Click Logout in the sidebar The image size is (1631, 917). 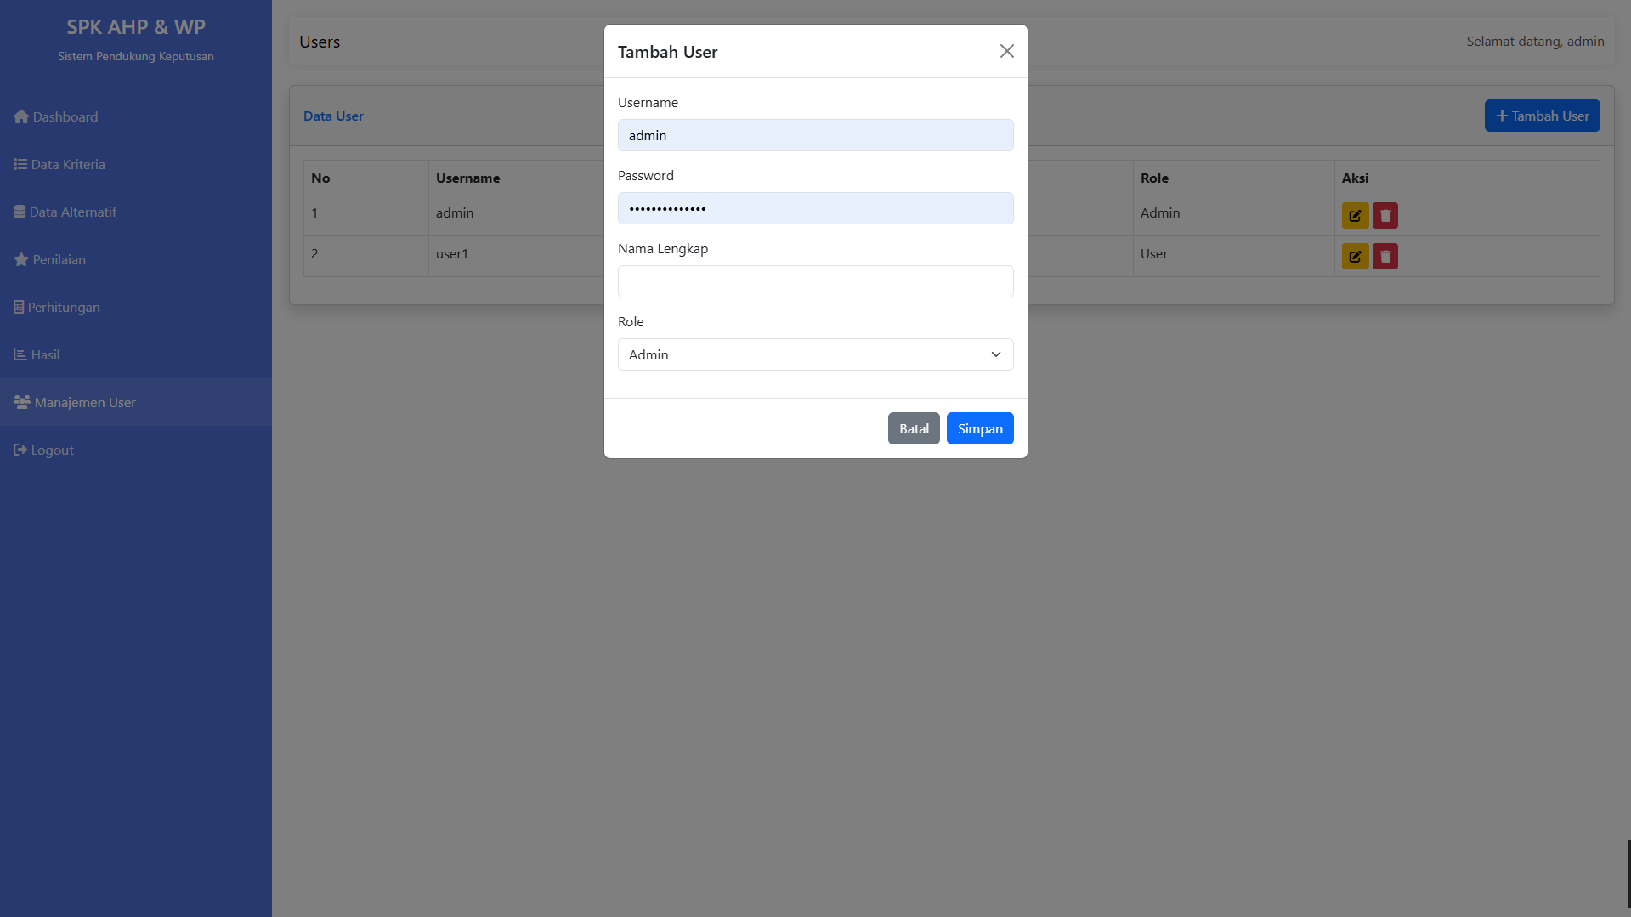pyautogui.click(x=136, y=450)
